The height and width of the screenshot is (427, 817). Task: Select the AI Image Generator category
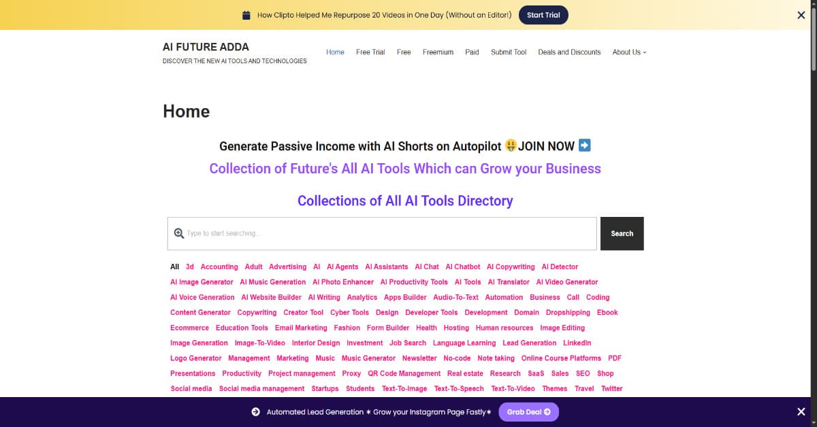[x=202, y=281]
